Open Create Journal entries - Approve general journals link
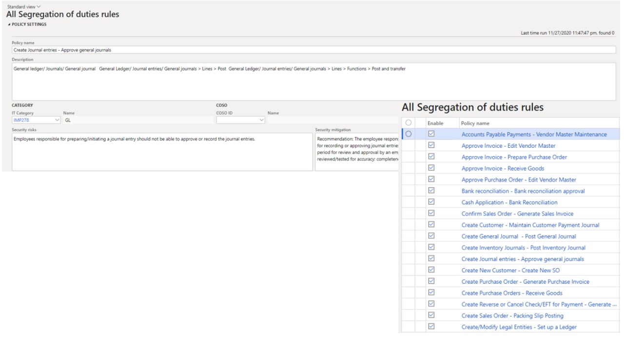This screenshot has height=351, width=624. point(523,259)
